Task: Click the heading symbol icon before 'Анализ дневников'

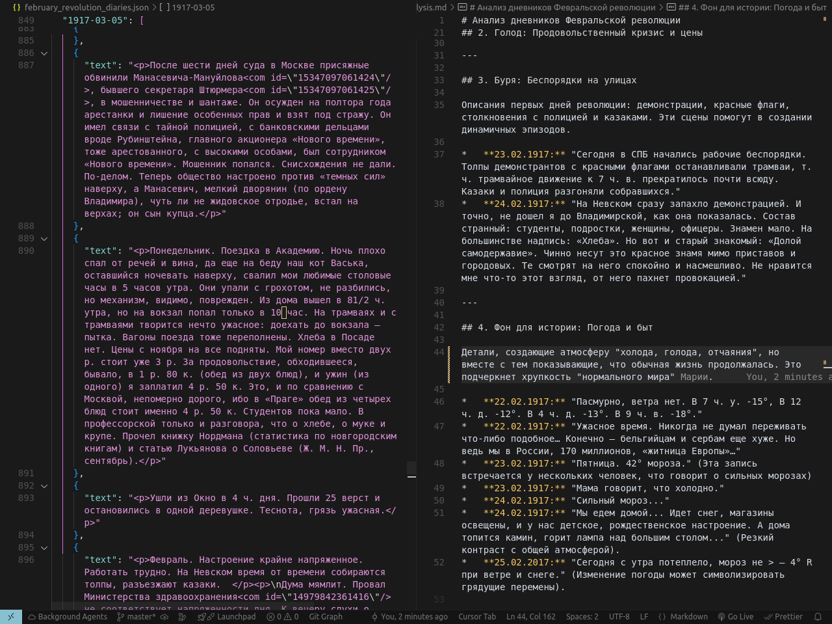Action: [462, 7]
